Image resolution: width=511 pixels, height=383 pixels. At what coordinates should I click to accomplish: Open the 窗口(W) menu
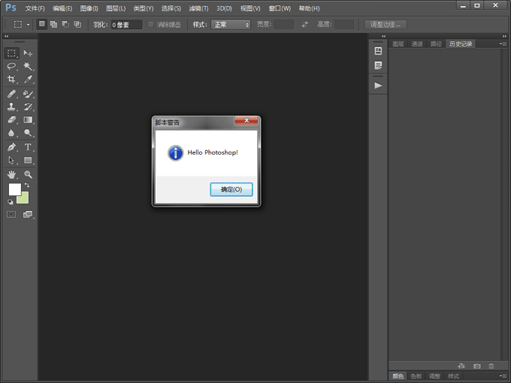280,8
